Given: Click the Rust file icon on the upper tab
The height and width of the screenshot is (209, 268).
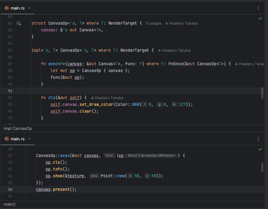Looking at the screenshot, I should tap(7, 8).
